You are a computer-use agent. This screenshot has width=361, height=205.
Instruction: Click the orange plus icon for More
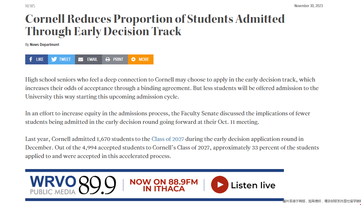[x=133, y=59]
